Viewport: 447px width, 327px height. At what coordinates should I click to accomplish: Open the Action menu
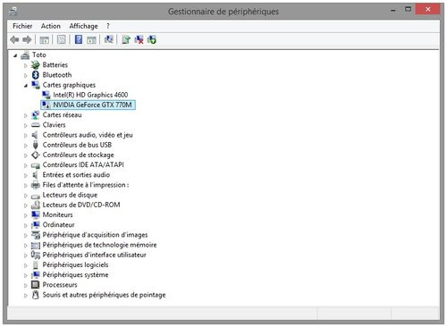point(51,26)
